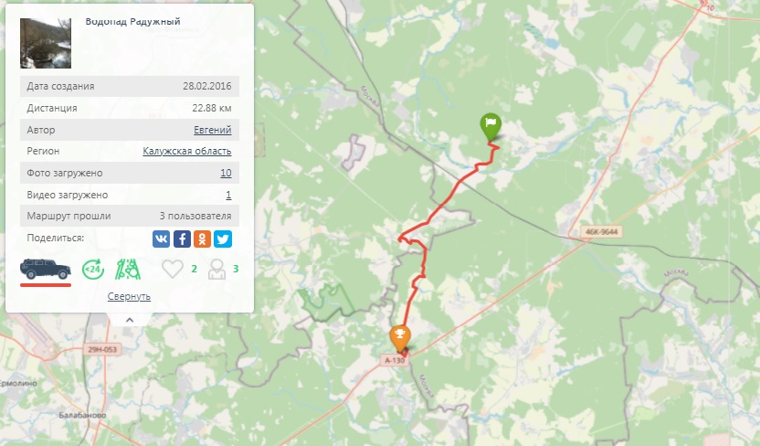This screenshot has height=446, width=760.
Task: Open the 1 uploaded video link
Action: click(x=228, y=195)
